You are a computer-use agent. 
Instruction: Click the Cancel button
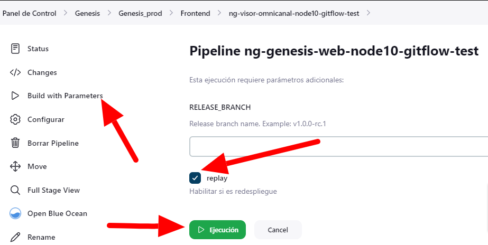coord(278,230)
